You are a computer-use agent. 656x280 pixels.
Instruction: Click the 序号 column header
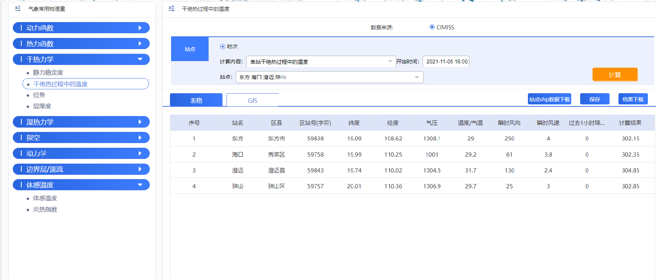[194, 123]
